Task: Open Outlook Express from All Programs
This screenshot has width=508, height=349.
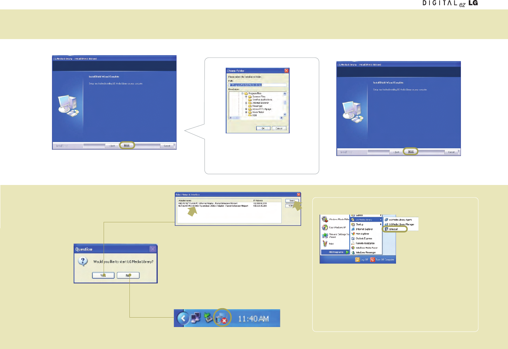Action: coord(366,238)
